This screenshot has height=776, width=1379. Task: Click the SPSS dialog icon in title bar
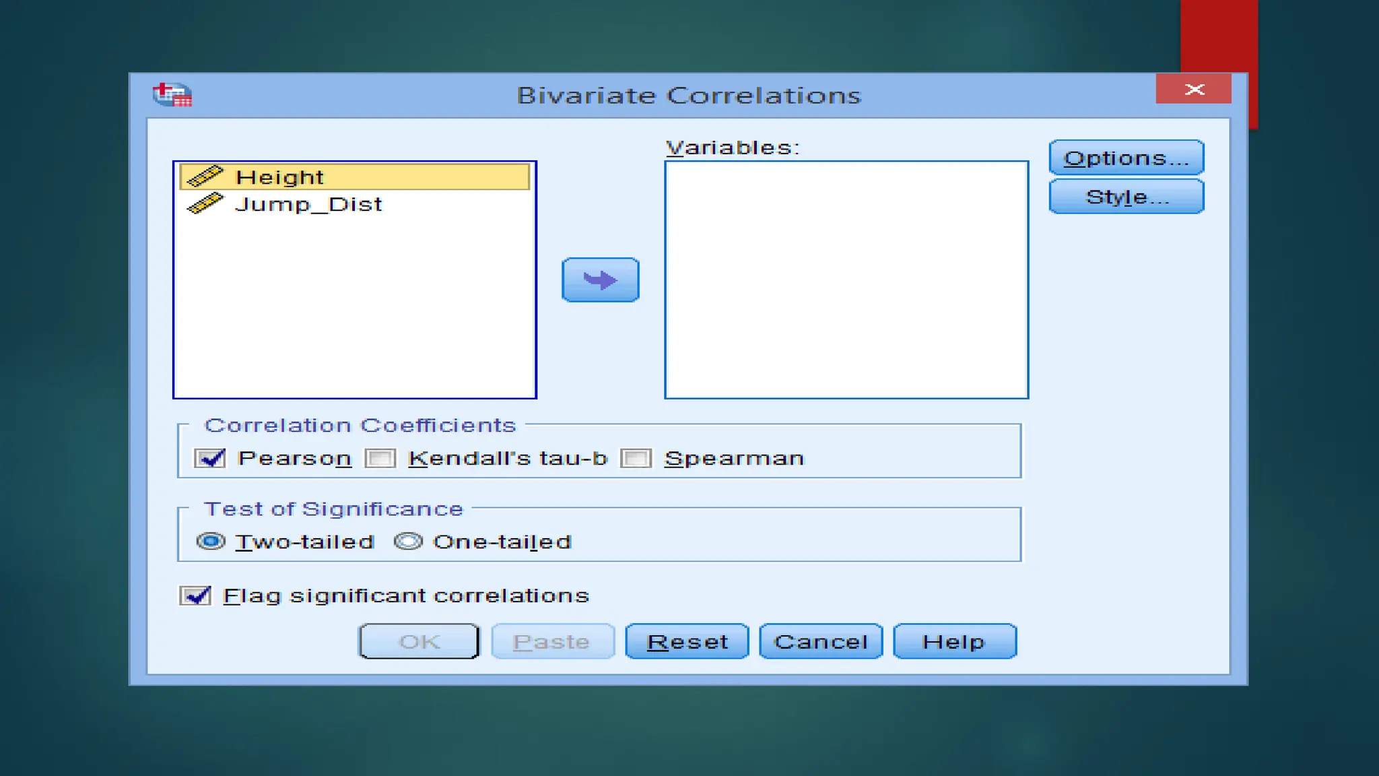click(172, 95)
